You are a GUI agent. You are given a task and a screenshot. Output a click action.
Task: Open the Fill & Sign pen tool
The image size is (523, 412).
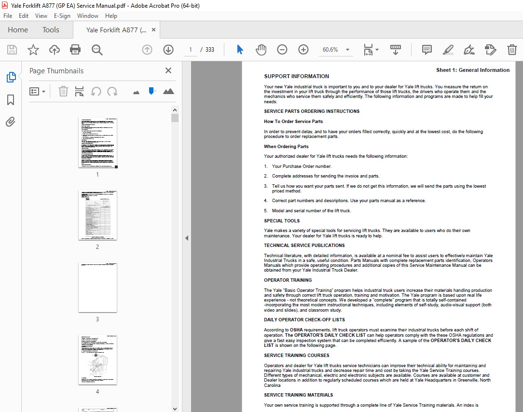click(469, 50)
